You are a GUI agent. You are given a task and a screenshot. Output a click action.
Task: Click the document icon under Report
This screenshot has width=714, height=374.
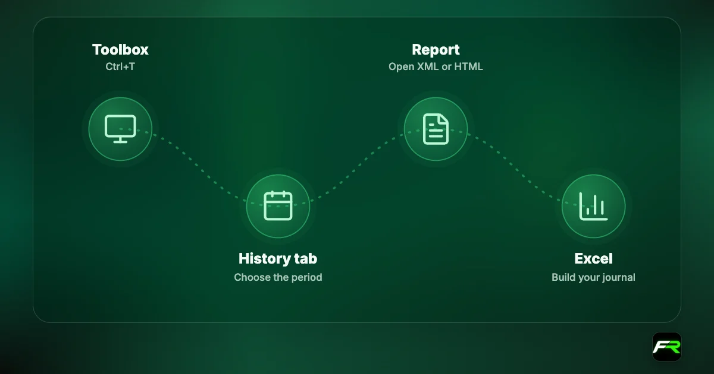436,129
